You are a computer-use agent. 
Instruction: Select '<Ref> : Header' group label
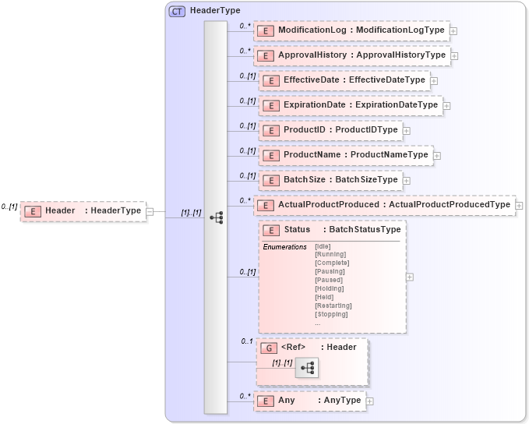coord(319,348)
